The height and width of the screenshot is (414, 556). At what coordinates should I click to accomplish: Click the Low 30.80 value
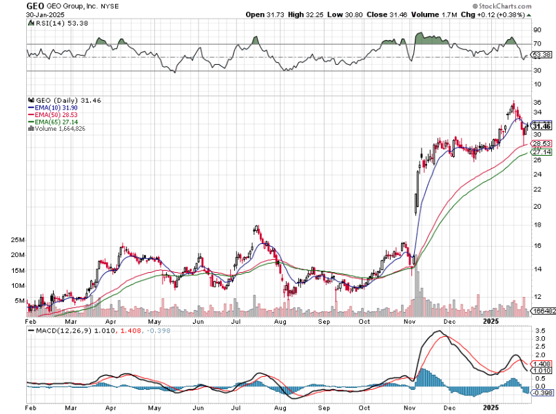pos(345,15)
